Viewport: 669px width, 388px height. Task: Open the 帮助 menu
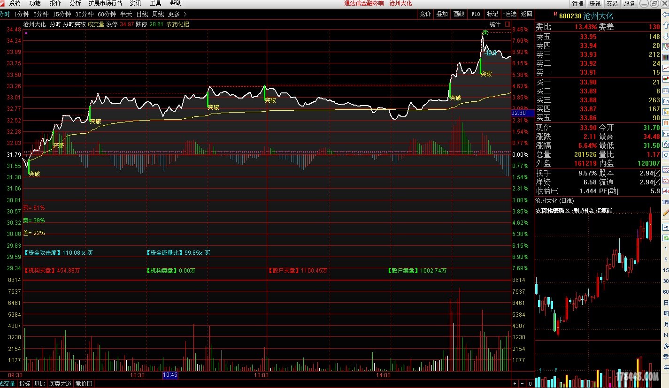(176, 3)
